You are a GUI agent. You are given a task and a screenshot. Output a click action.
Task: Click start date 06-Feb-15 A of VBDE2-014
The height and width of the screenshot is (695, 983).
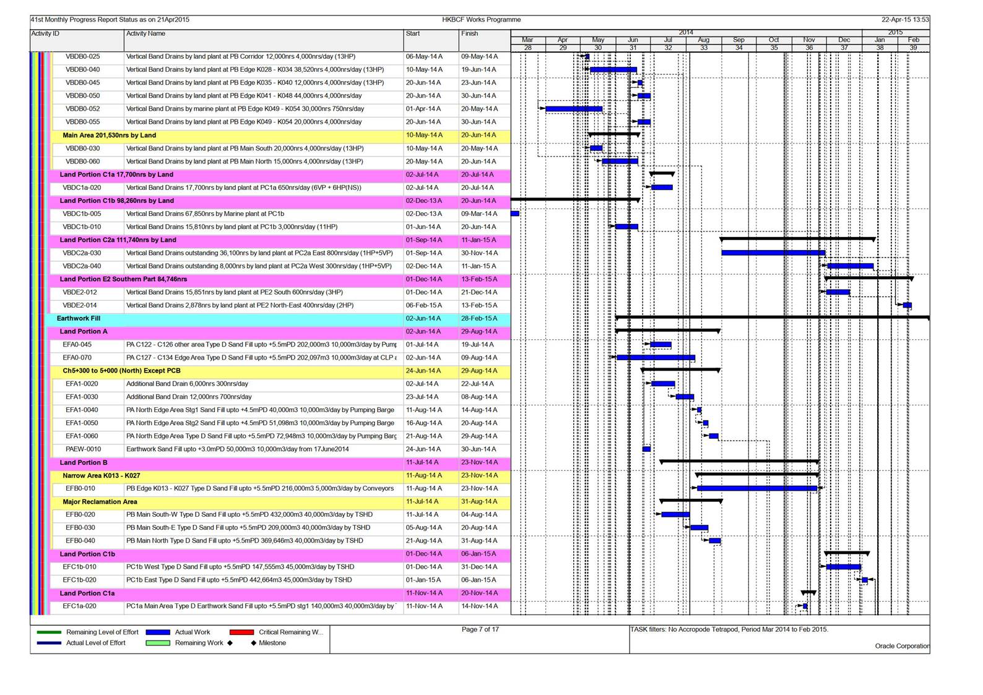(x=424, y=306)
